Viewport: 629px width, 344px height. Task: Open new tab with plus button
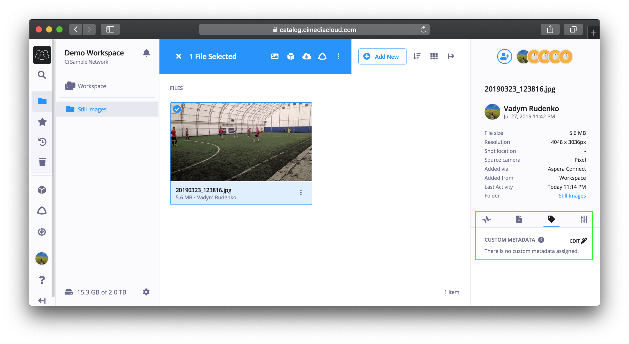[593, 33]
